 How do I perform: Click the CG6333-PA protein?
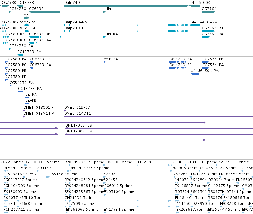[x=32, y=68]
